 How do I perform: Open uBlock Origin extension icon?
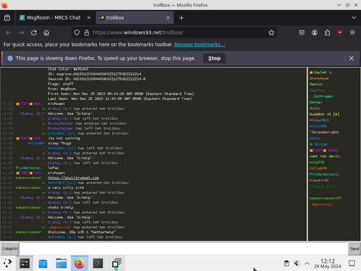click(x=339, y=32)
